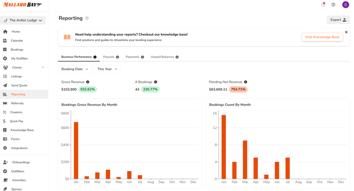Open the This Year range dropdown
This screenshot has width=354, height=191.
pos(108,69)
